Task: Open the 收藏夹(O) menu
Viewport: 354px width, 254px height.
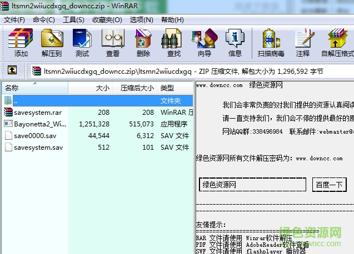Action: [107, 19]
